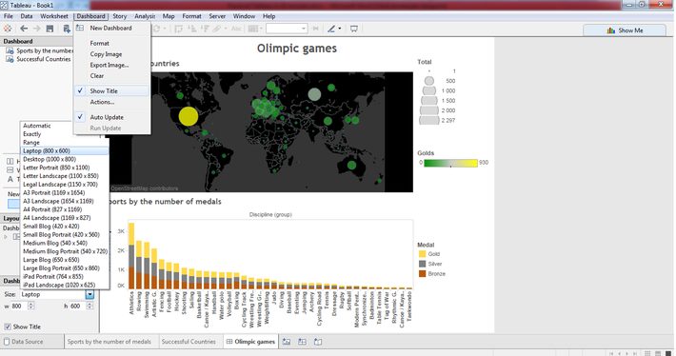Click the Show Me chart icon
The width and height of the screenshot is (676, 356).
pos(611,30)
